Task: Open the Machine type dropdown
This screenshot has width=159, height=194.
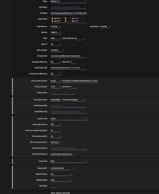Action: tap(56, 32)
